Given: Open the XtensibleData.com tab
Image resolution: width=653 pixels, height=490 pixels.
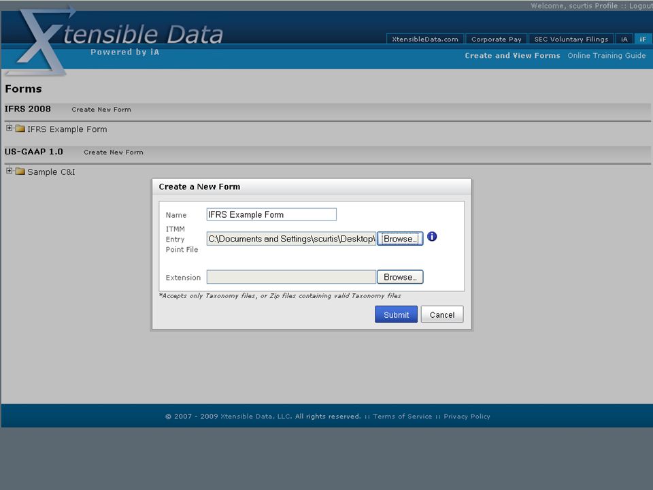Looking at the screenshot, I should 425,39.
